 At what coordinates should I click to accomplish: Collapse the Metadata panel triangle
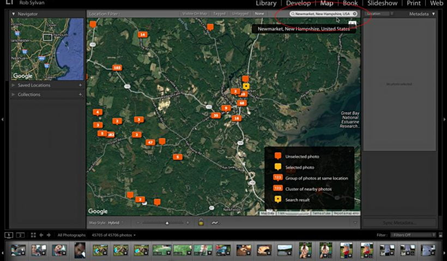click(x=433, y=14)
